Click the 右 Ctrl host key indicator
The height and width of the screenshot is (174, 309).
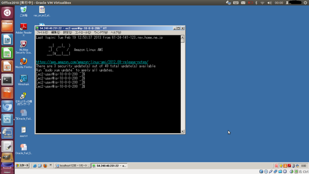(x=304, y=172)
